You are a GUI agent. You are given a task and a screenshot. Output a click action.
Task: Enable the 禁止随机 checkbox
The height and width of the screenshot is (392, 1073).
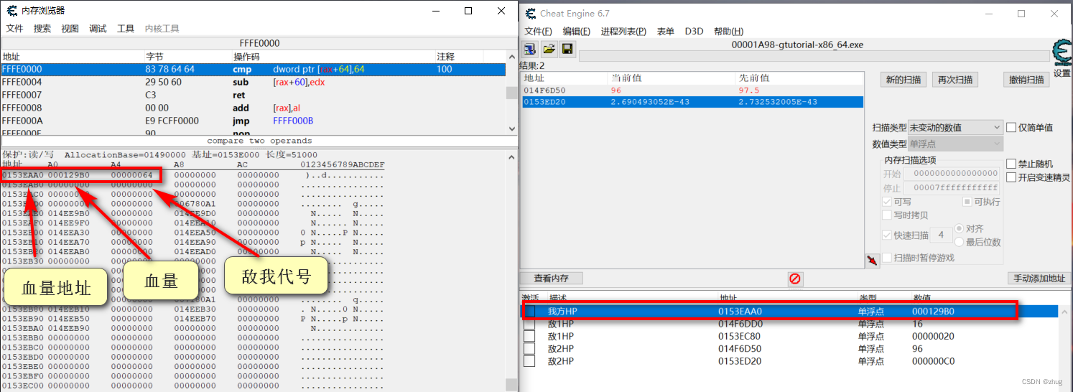coord(1011,164)
